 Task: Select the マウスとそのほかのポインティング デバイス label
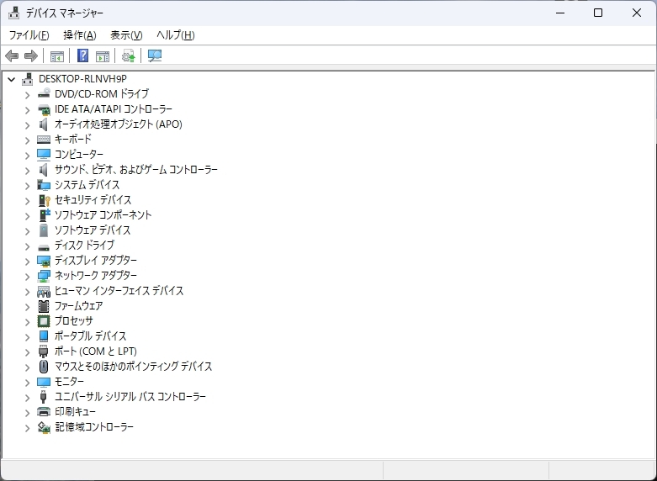click(133, 366)
